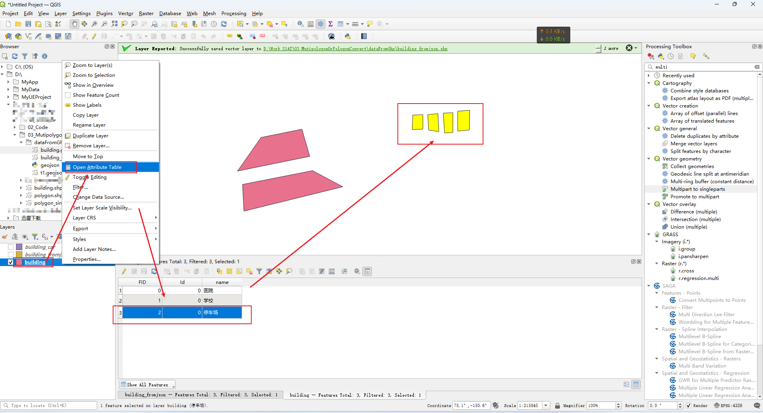Switch to building_fromjson attribute table tab

point(201,395)
